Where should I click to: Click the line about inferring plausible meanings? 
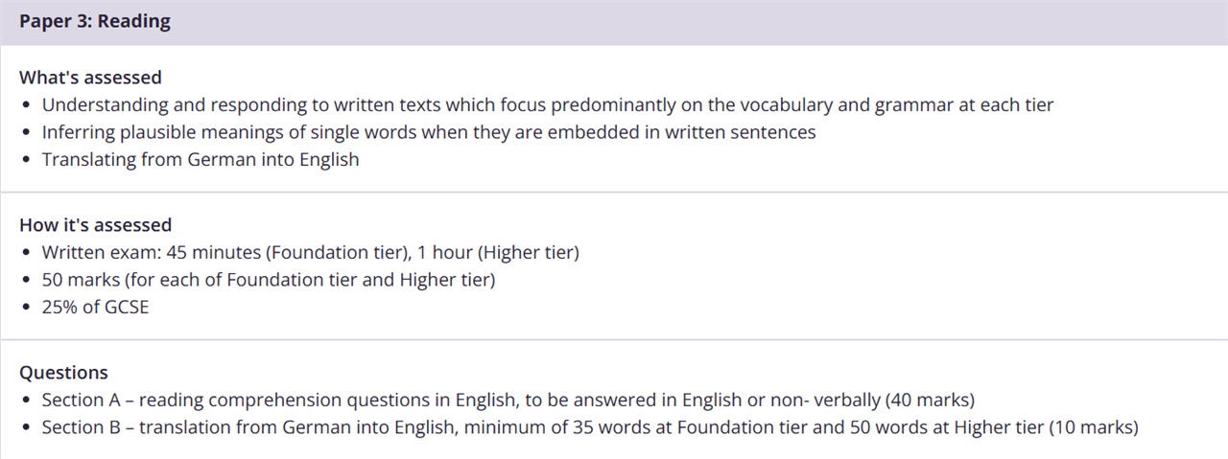pyautogui.click(x=428, y=132)
